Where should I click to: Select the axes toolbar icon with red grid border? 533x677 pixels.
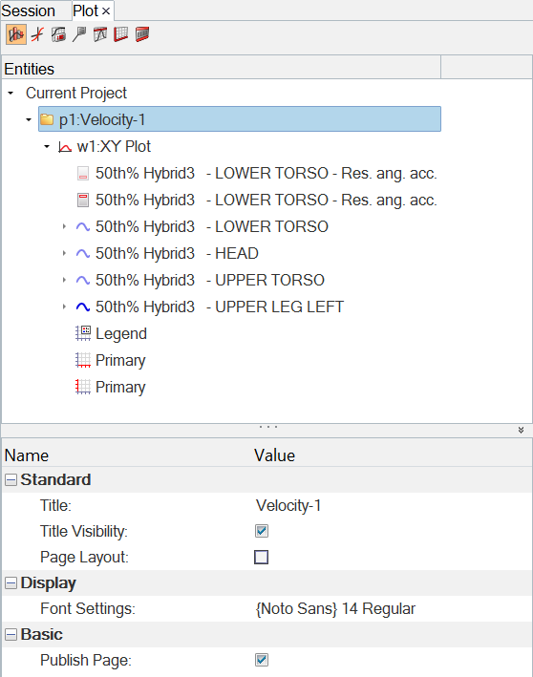(x=120, y=34)
